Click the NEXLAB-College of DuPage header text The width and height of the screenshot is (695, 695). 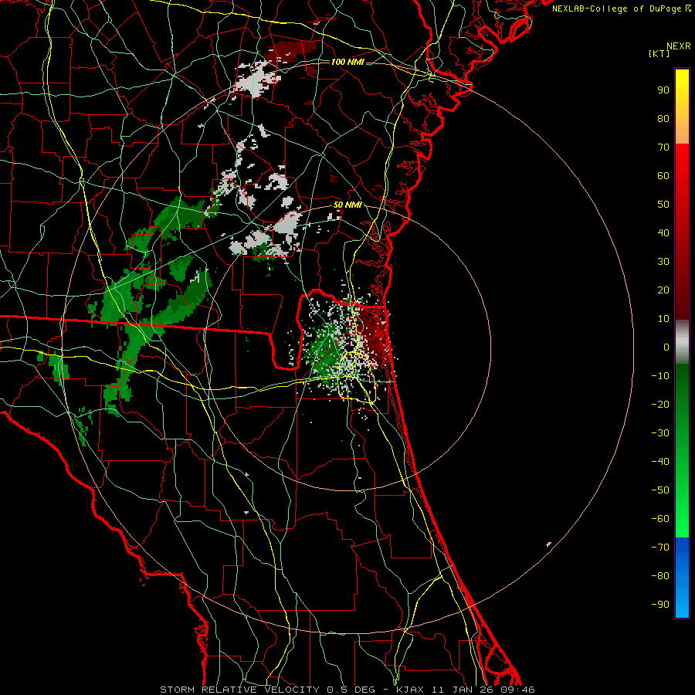pos(622,8)
